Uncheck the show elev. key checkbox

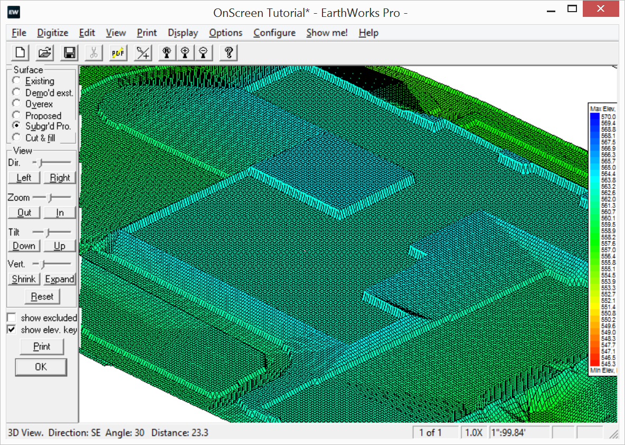click(x=12, y=329)
